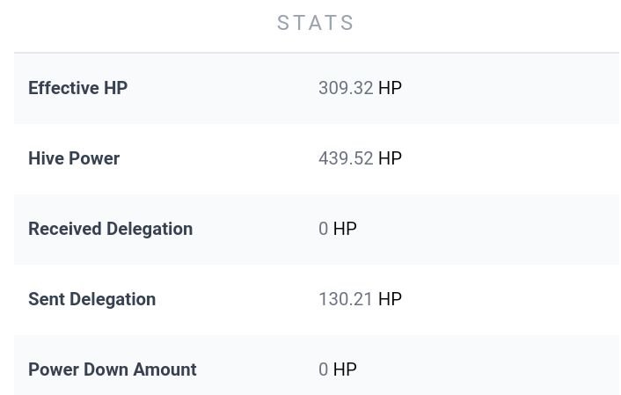
Task: Select the Received Delegation label
Action: point(111,229)
